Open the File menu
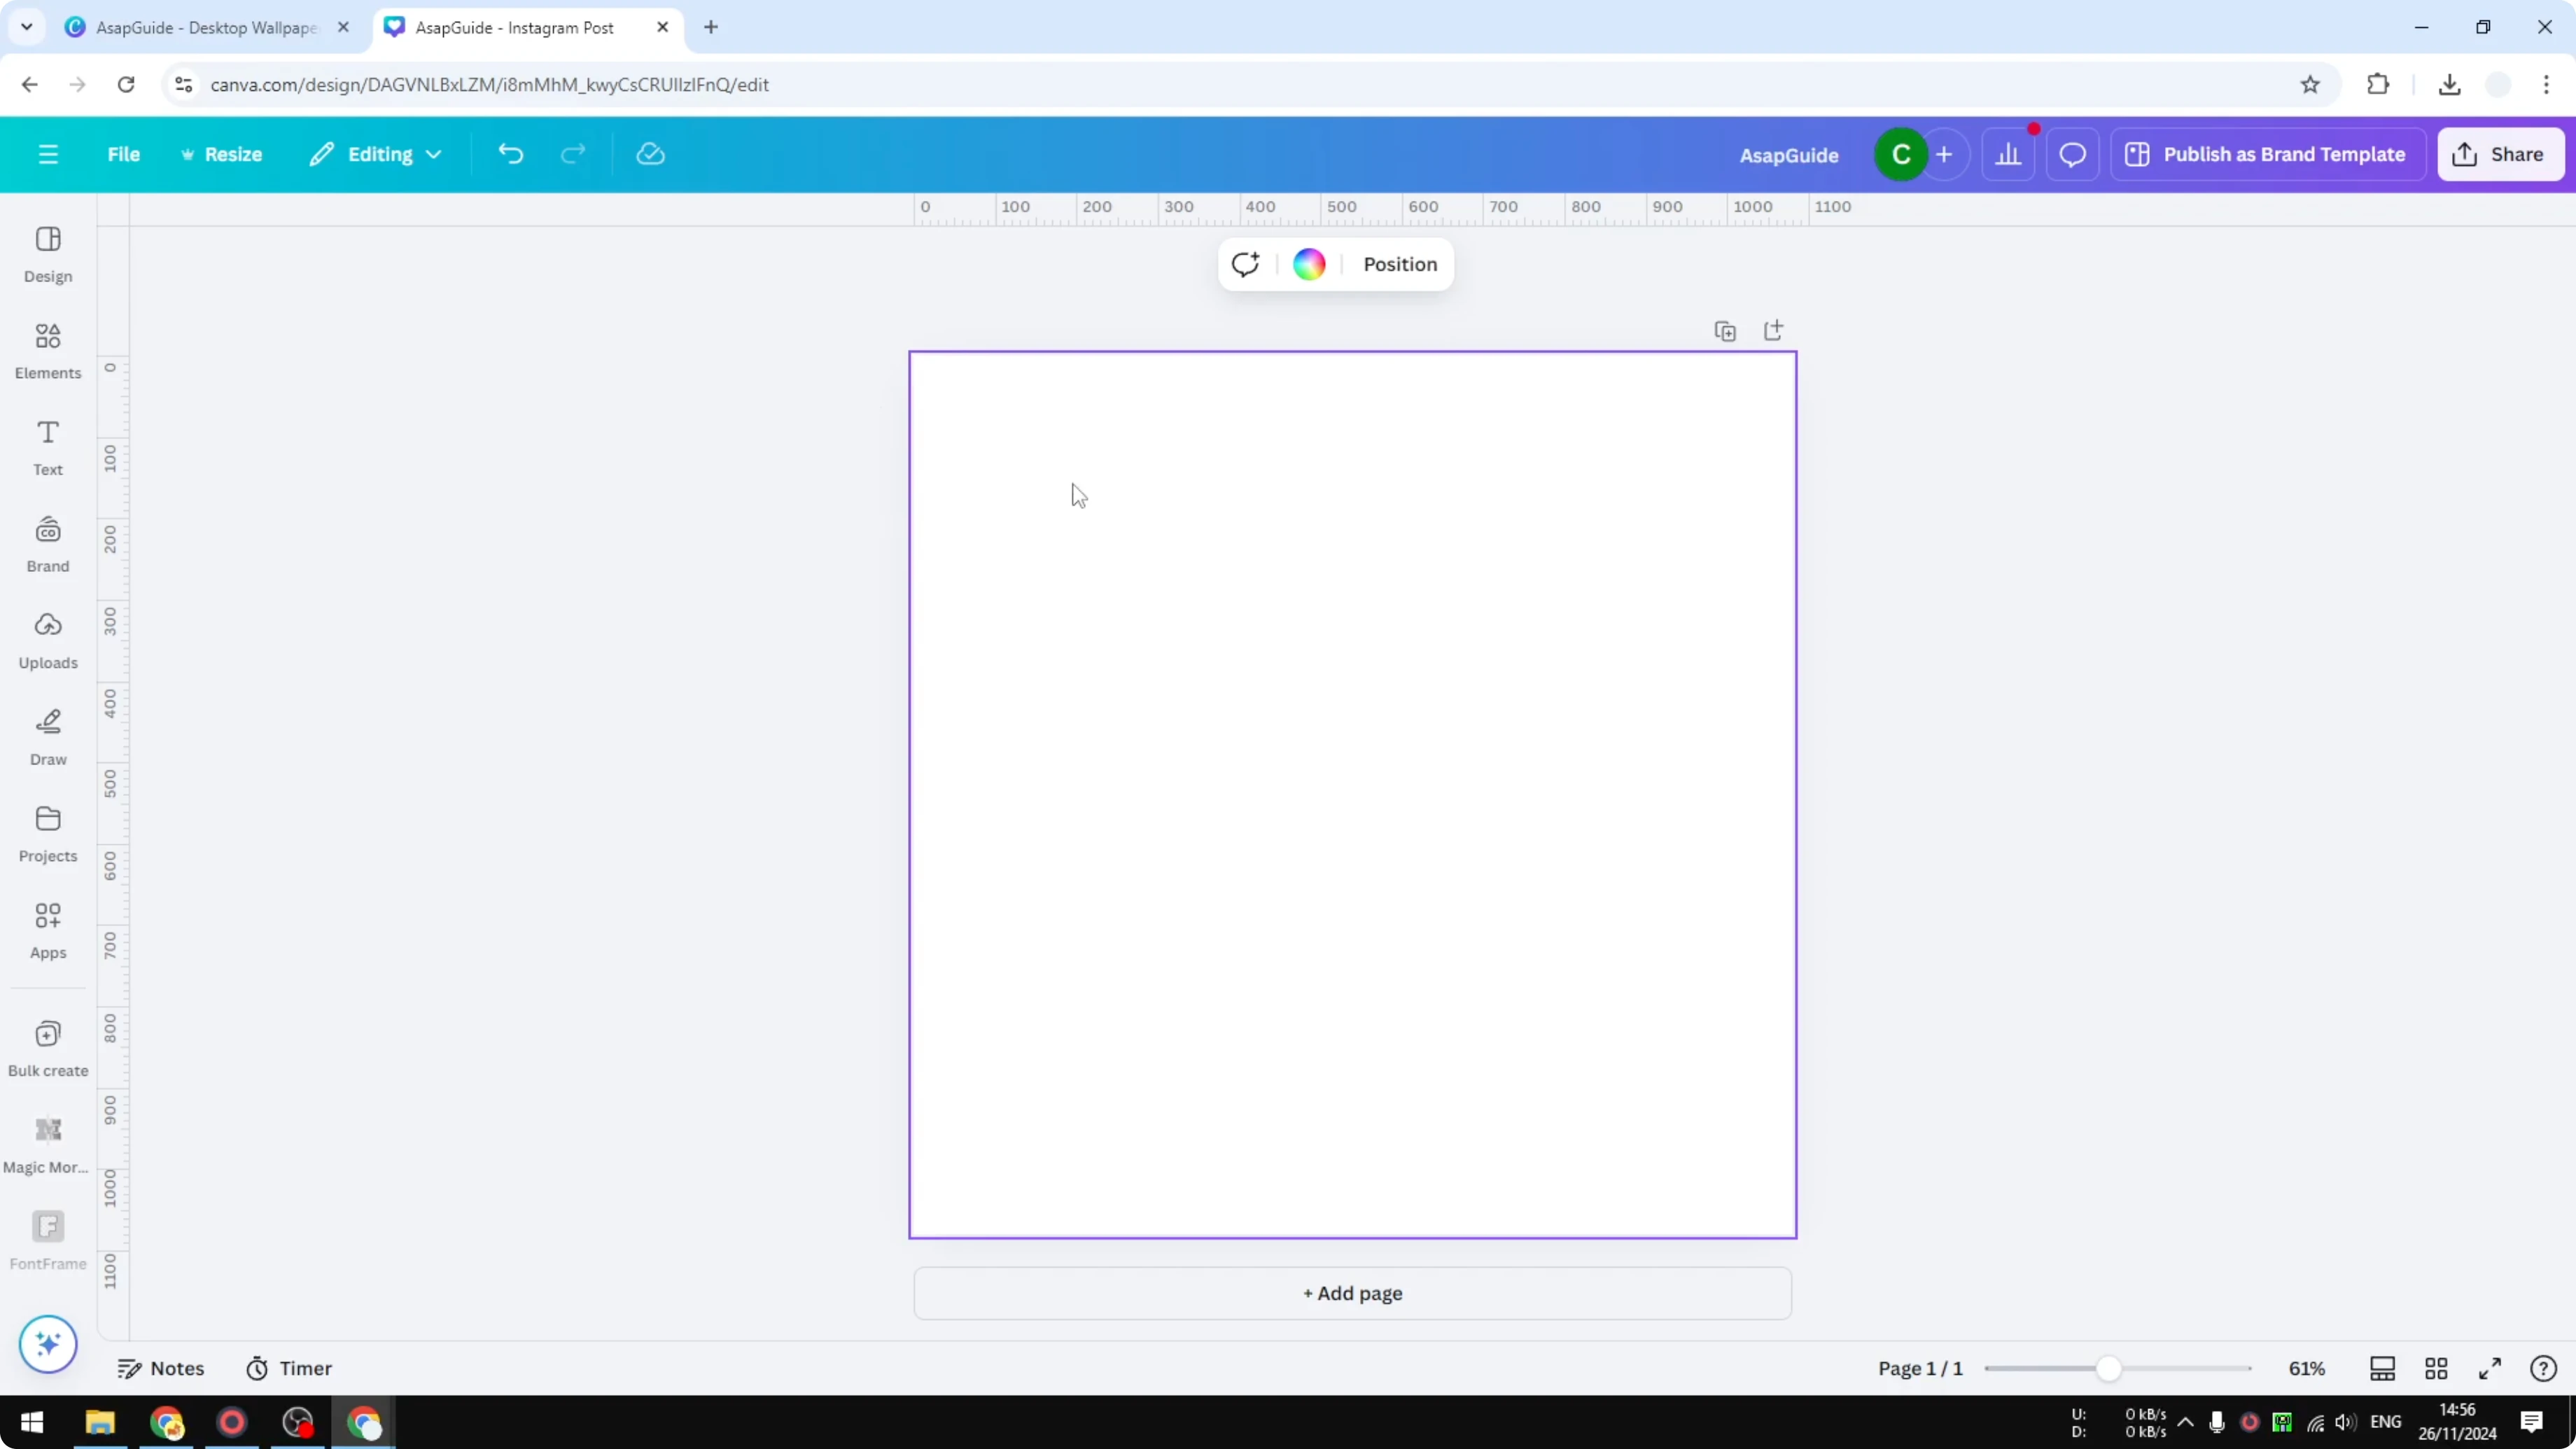 (124, 153)
